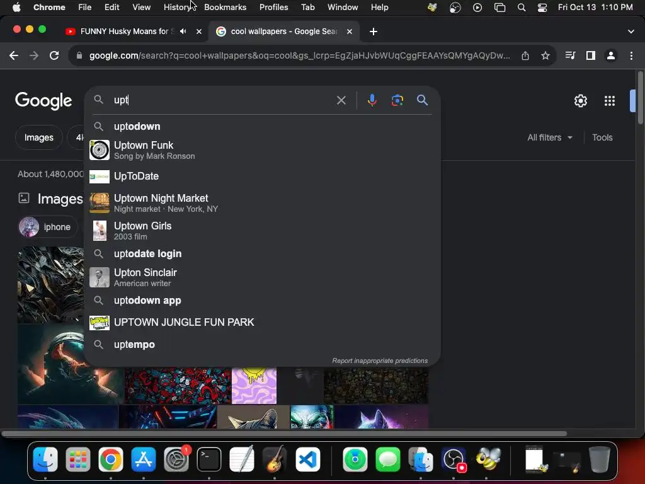Share this page from address bar
The height and width of the screenshot is (484, 645).
pos(525,55)
